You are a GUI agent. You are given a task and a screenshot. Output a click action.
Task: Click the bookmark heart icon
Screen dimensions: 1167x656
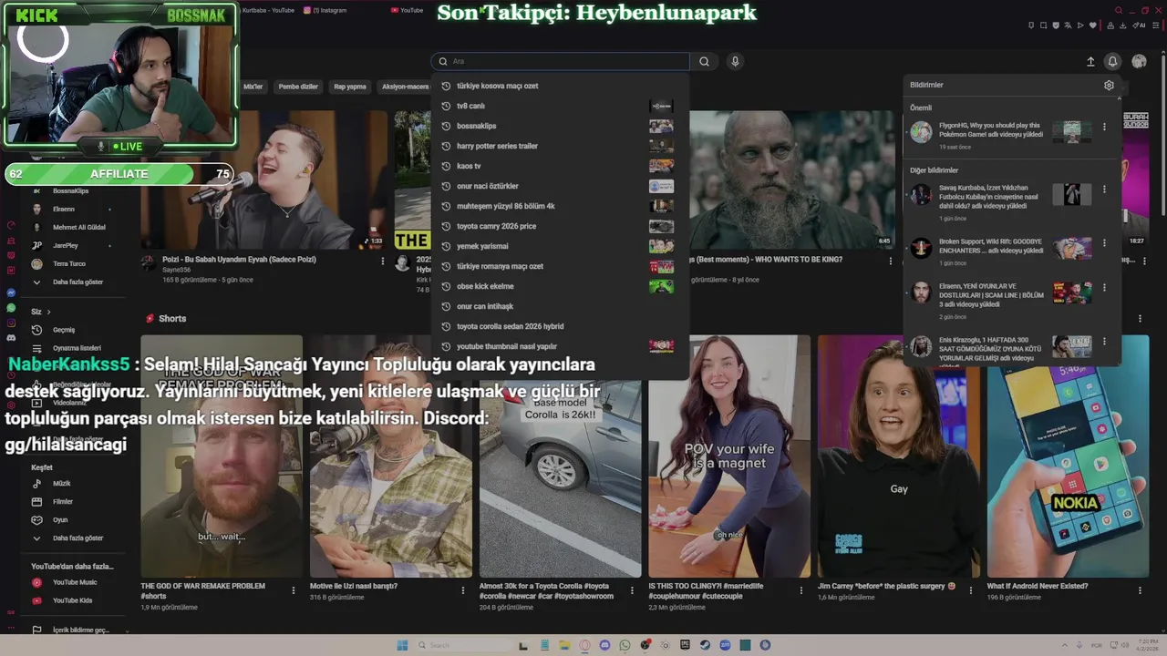click(1092, 26)
